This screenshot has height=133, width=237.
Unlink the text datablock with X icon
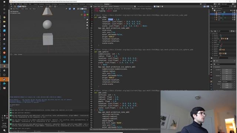160,7
